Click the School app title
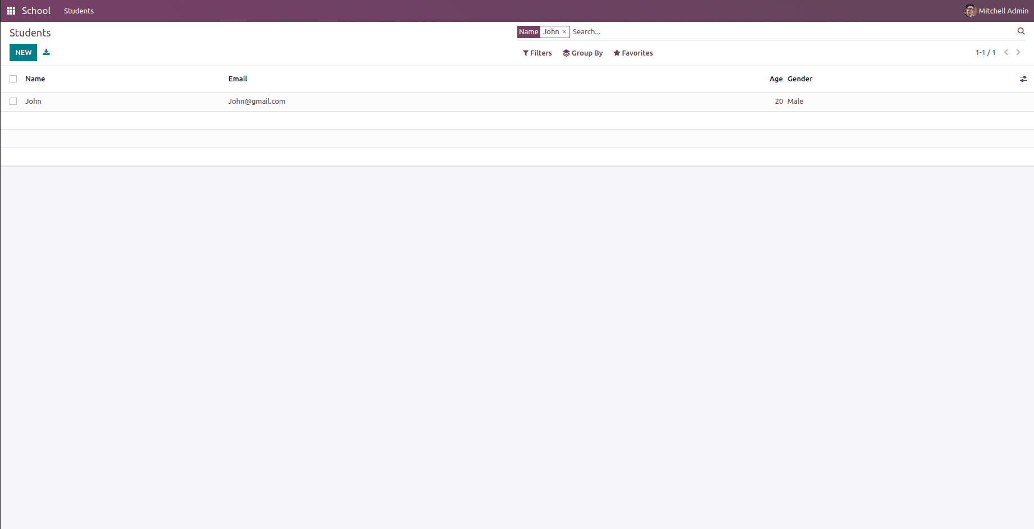Viewport: 1034px width, 529px height. pos(36,11)
